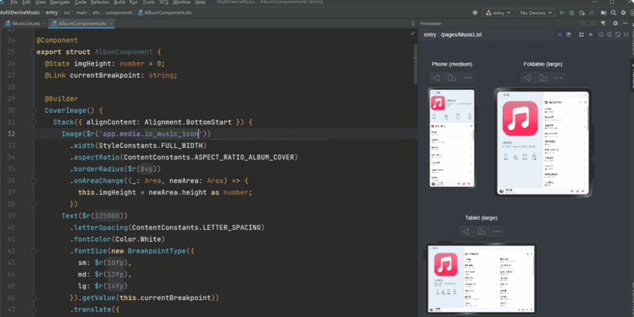Open more options for the Tablet (large) preview

pos(496,232)
